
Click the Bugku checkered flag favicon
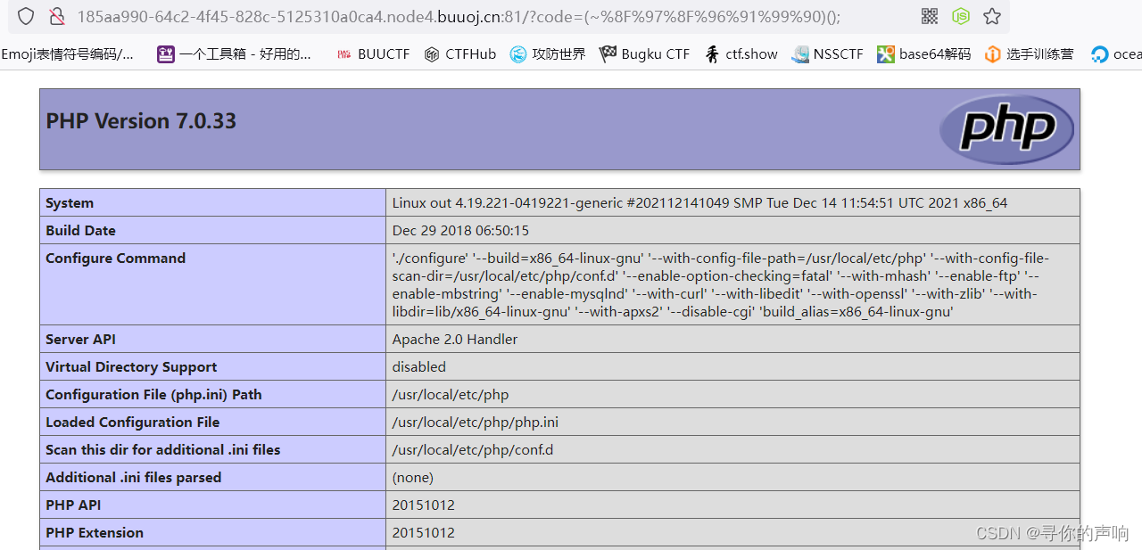click(608, 54)
